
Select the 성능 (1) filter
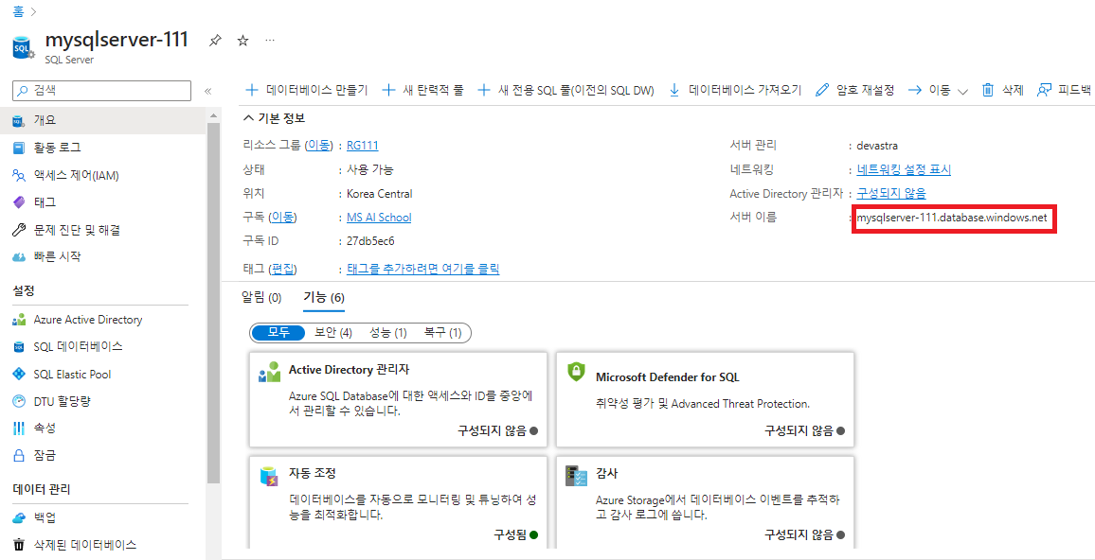click(x=388, y=333)
